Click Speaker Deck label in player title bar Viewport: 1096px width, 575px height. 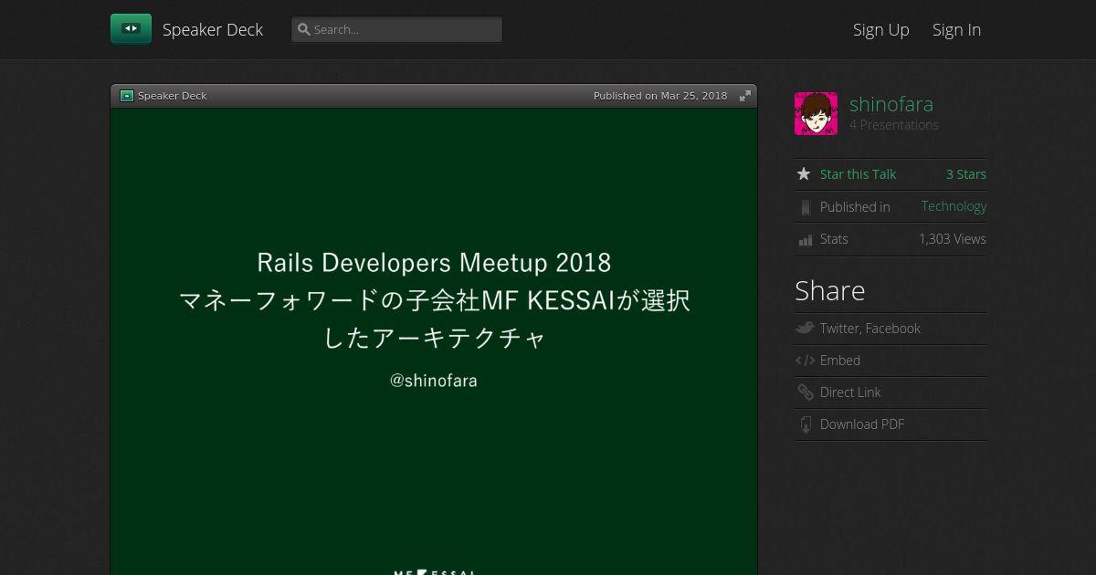pos(173,96)
